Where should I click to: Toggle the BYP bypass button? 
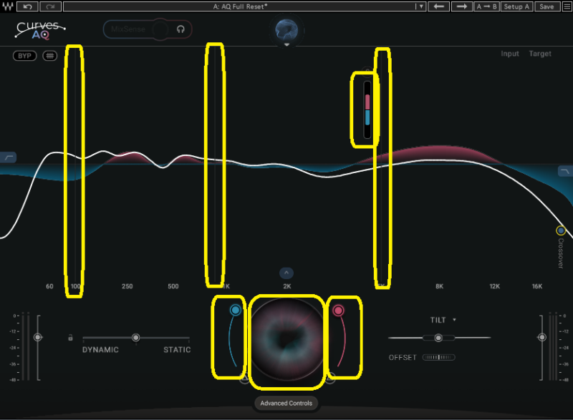(25, 56)
